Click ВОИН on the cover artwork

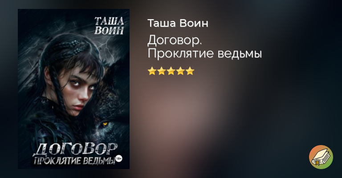[x=109, y=31]
